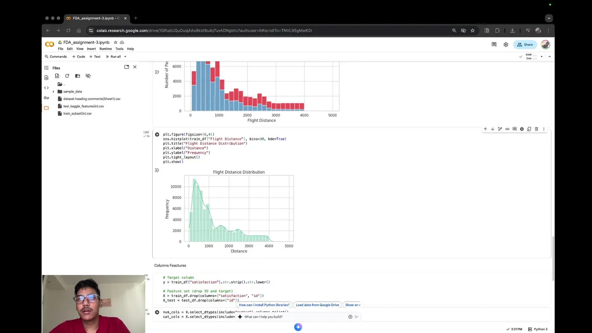This screenshot has height=333, width=592.
Task: Open train_subset(in).csv file
Action: tap(77, 114)
